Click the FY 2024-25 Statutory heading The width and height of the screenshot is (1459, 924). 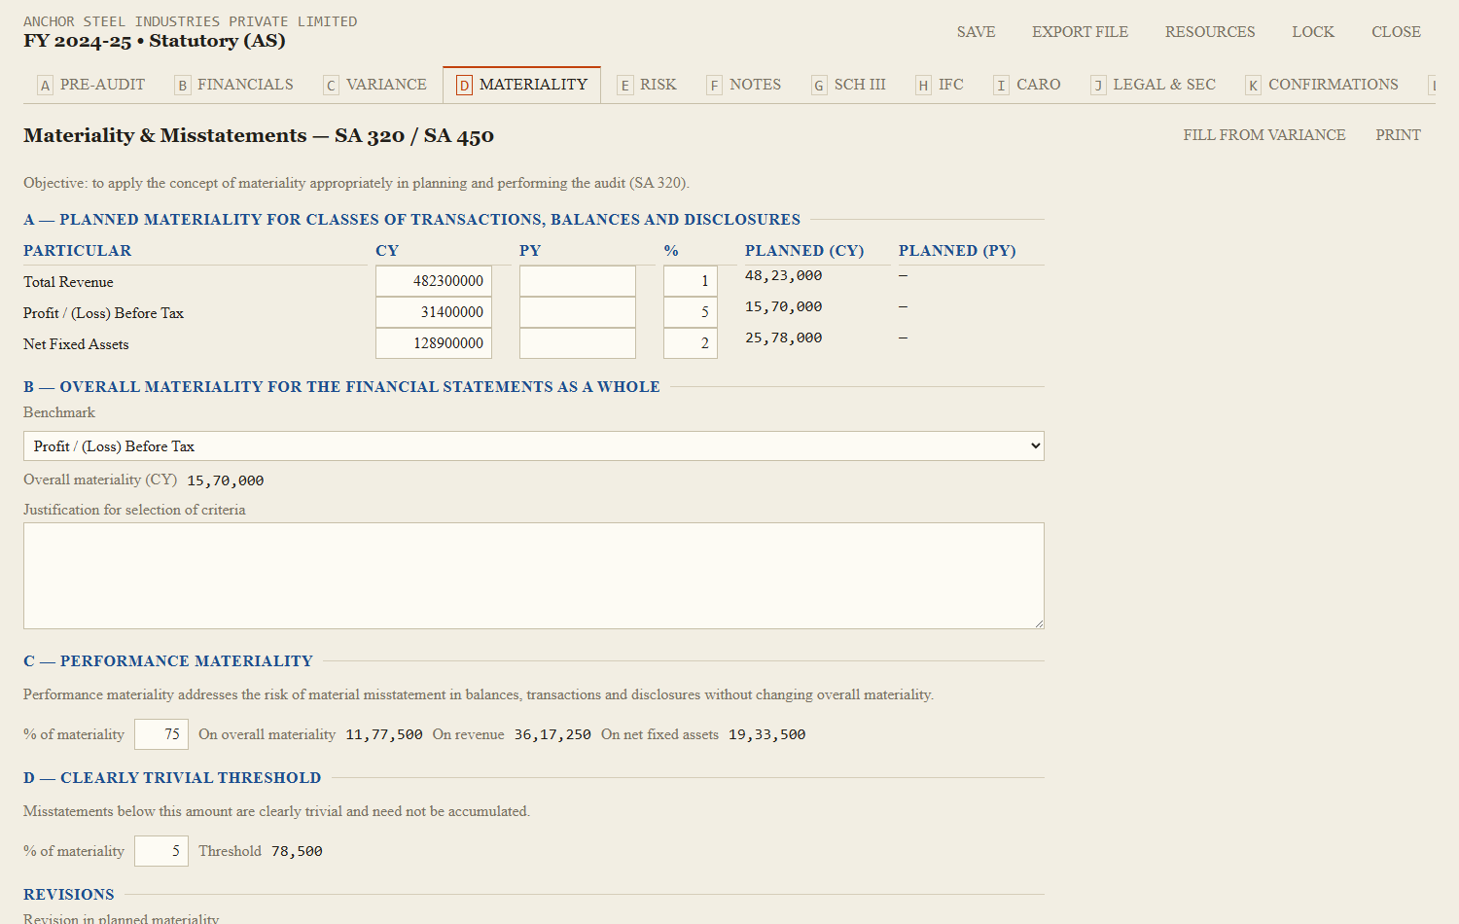tap(155, 41)
